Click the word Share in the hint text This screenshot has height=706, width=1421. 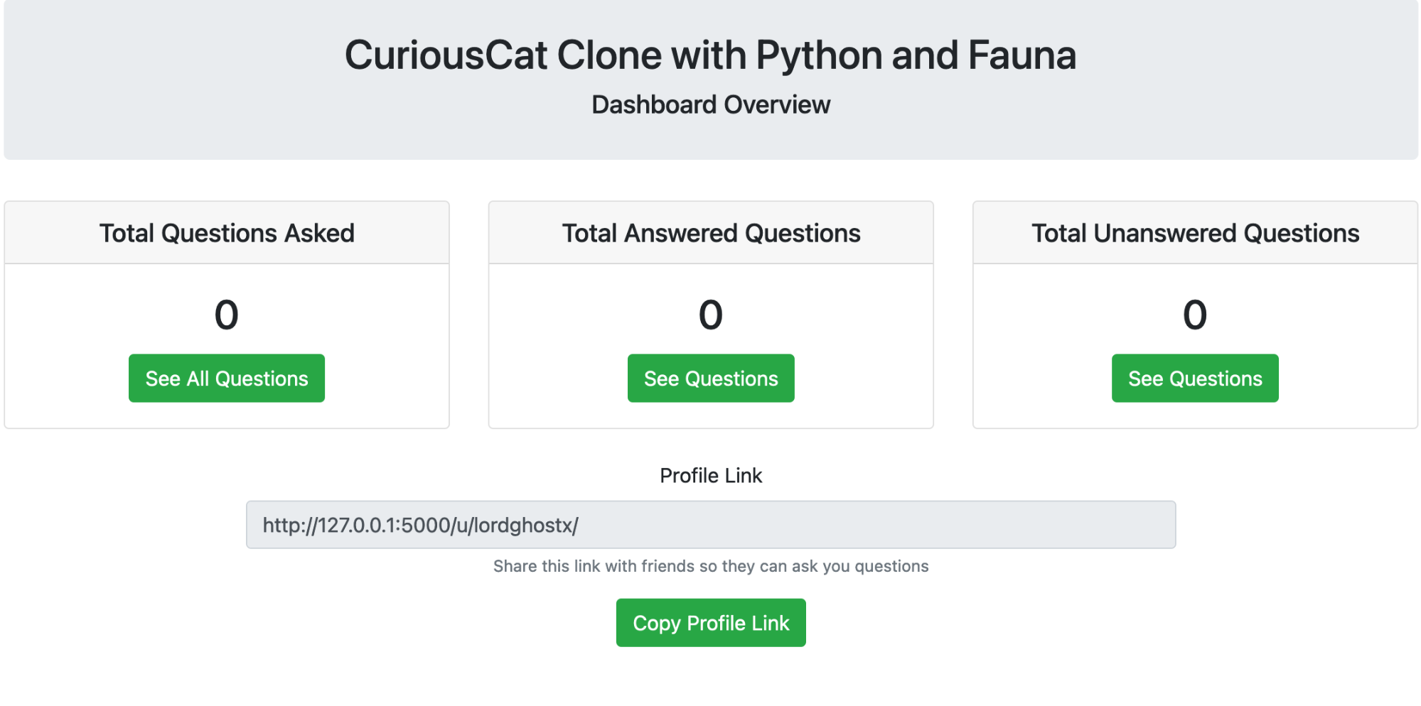tap(515, 566)
